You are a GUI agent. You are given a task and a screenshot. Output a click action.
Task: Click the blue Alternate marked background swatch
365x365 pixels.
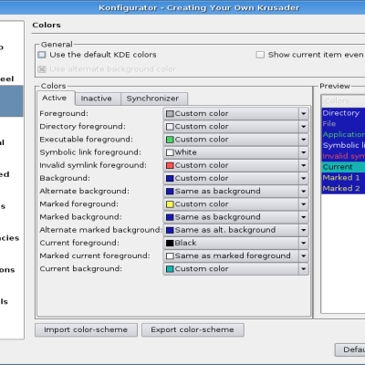(170, 230)
